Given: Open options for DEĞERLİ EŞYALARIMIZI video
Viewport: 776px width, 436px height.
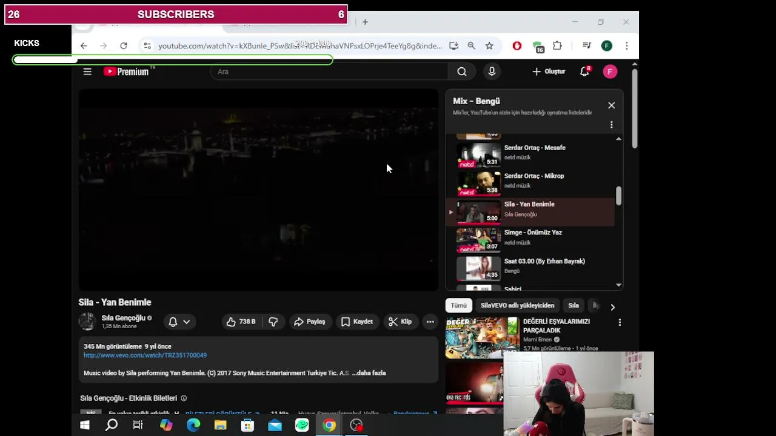Looking at the screenshot, I should click(x=620, y=323).
